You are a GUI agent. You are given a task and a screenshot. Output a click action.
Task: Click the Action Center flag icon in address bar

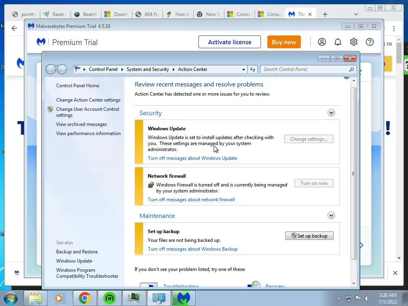[77, 69]
